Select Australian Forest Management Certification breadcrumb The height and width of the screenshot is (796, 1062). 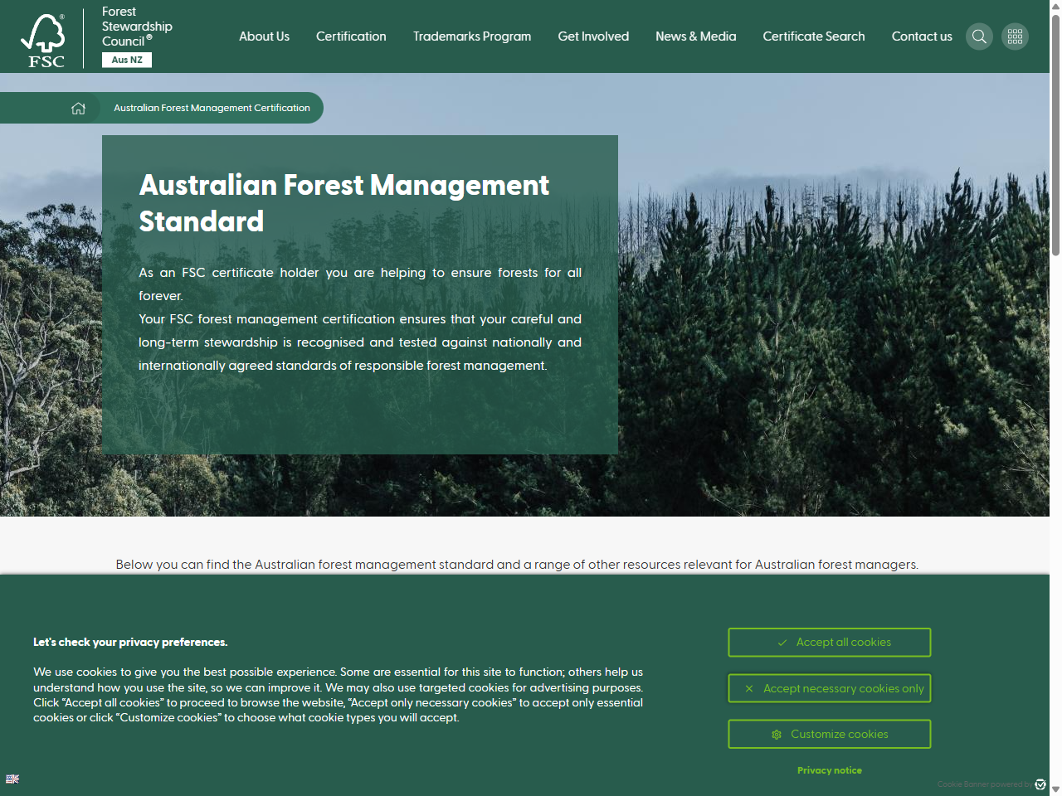tap(212, 108)
